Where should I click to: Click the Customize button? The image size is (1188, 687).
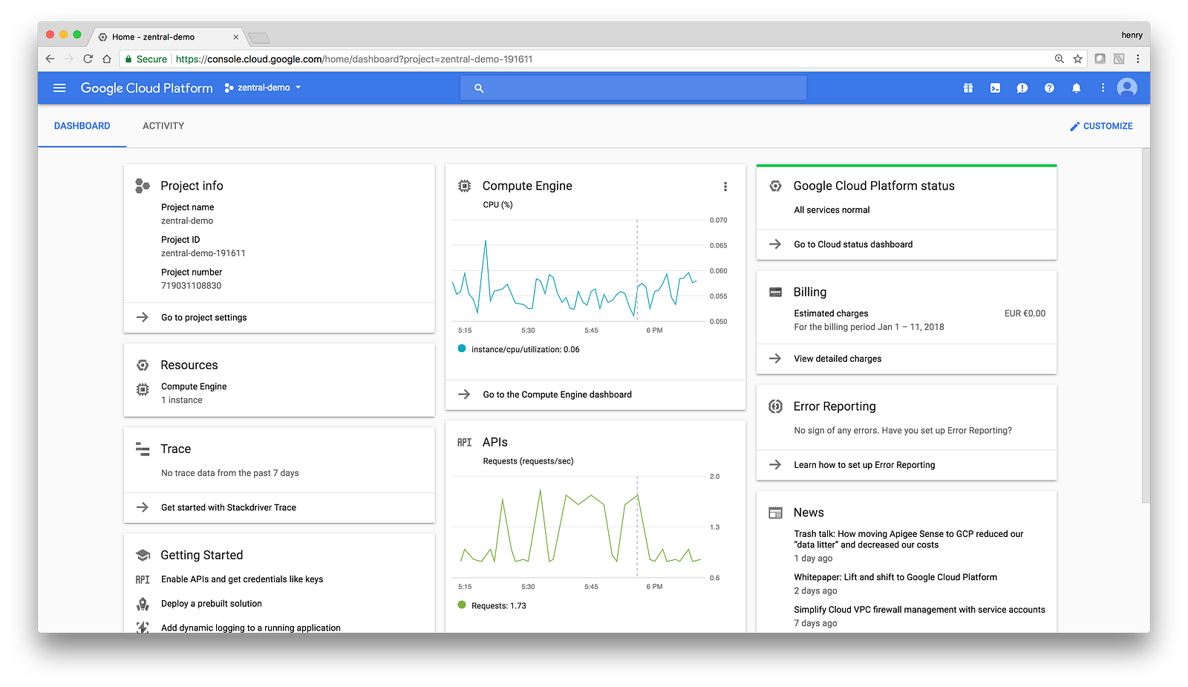(1101, 126)
